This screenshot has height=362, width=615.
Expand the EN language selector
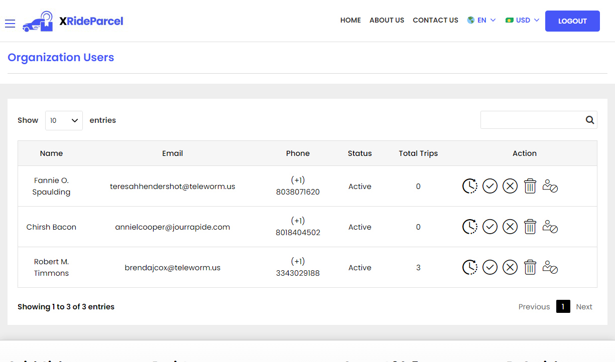(x=481, y=21)
